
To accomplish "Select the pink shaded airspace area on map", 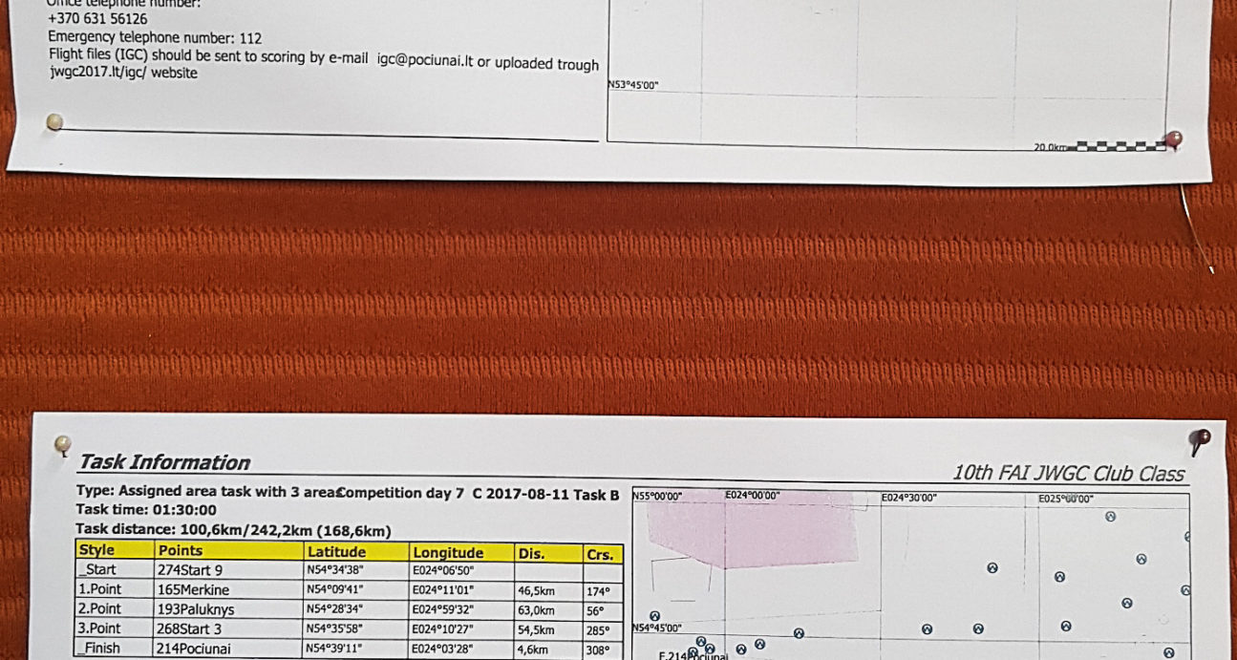I will coord(743,536).
